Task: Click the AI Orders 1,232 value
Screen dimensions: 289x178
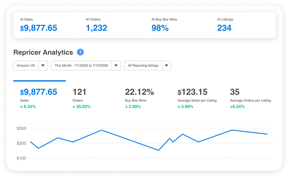Action: click(x=97, y=28)
